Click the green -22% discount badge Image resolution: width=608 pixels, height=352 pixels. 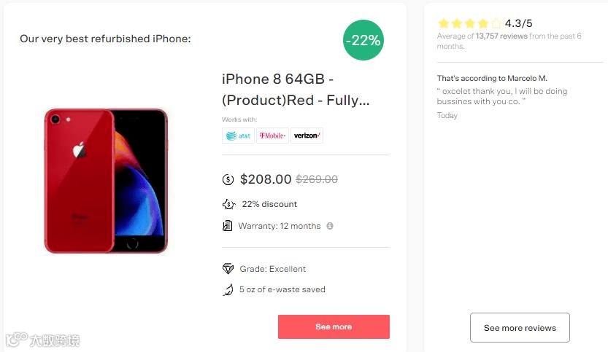[x=363, y=40]
